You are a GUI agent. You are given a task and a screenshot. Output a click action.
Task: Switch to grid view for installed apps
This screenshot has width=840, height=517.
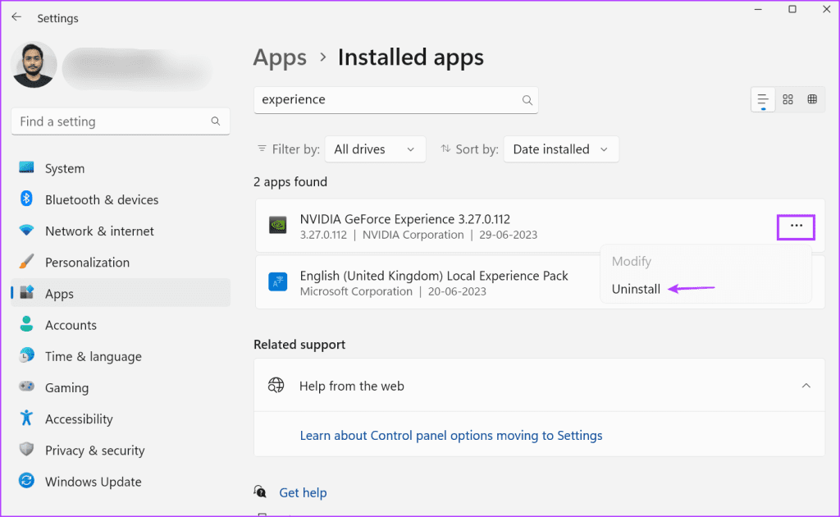click(x=812, y=99)
